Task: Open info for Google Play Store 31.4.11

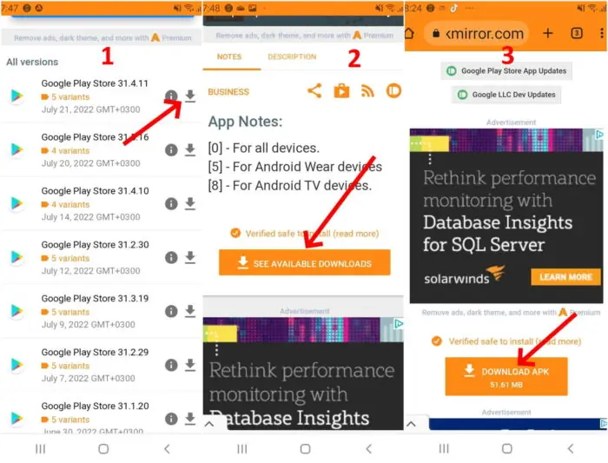Action: [x=171, y=96]
